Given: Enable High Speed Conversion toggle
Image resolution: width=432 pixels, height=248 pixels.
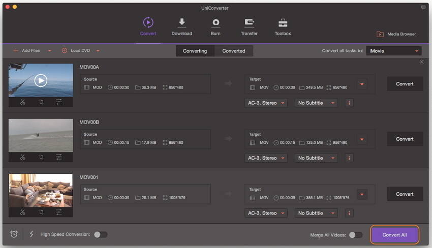Looking at the screenshot, I should pos(101,234).
